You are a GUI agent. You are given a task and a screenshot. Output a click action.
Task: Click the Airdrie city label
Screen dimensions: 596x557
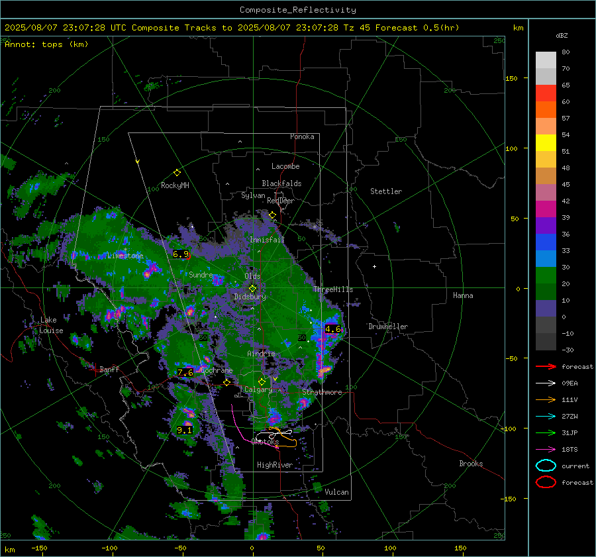pyautogui.click(x=261, y=354)
